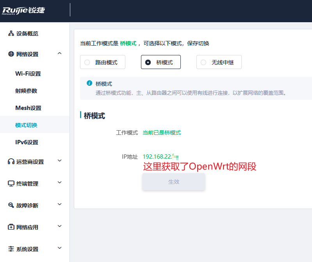
Task: Click the green 桥模式 text in status sentence
Action: click(x=128, y=43)
